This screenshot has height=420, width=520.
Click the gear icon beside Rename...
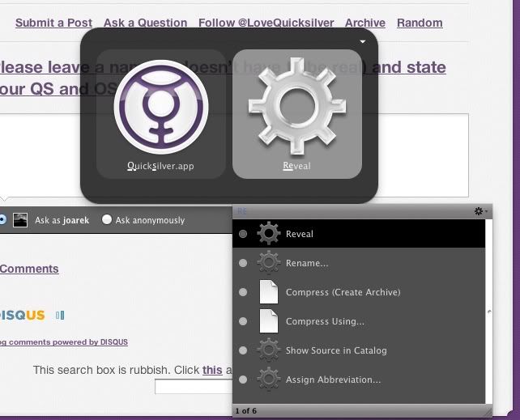point(268,263)
